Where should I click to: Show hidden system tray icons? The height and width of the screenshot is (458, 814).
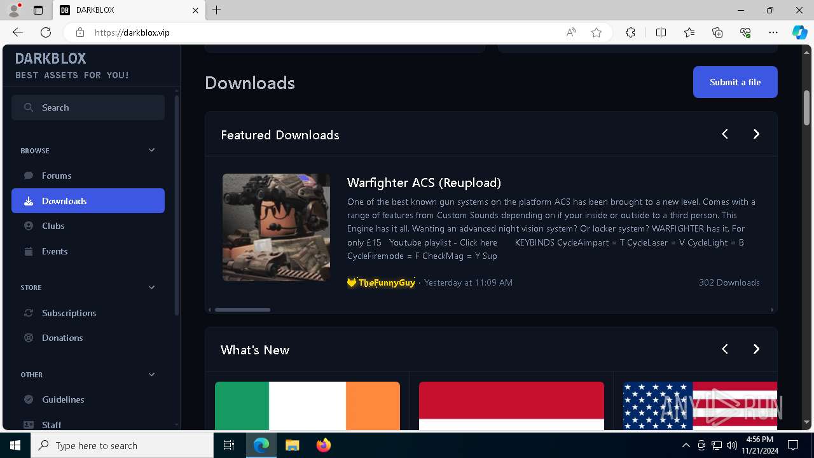686,445
